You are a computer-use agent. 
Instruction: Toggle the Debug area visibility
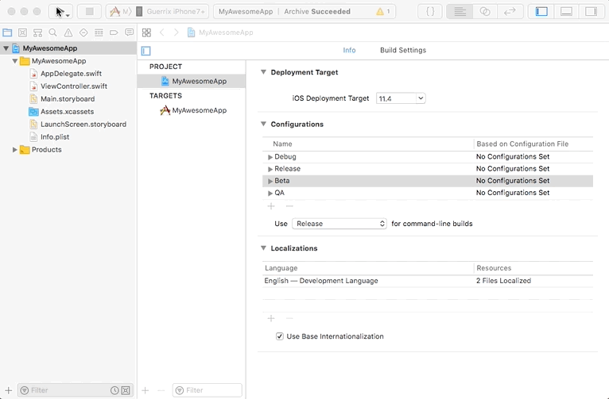(566, 12)
